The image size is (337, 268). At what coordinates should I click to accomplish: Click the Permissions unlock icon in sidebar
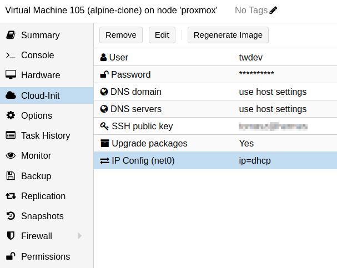click(x=11, y=256)
